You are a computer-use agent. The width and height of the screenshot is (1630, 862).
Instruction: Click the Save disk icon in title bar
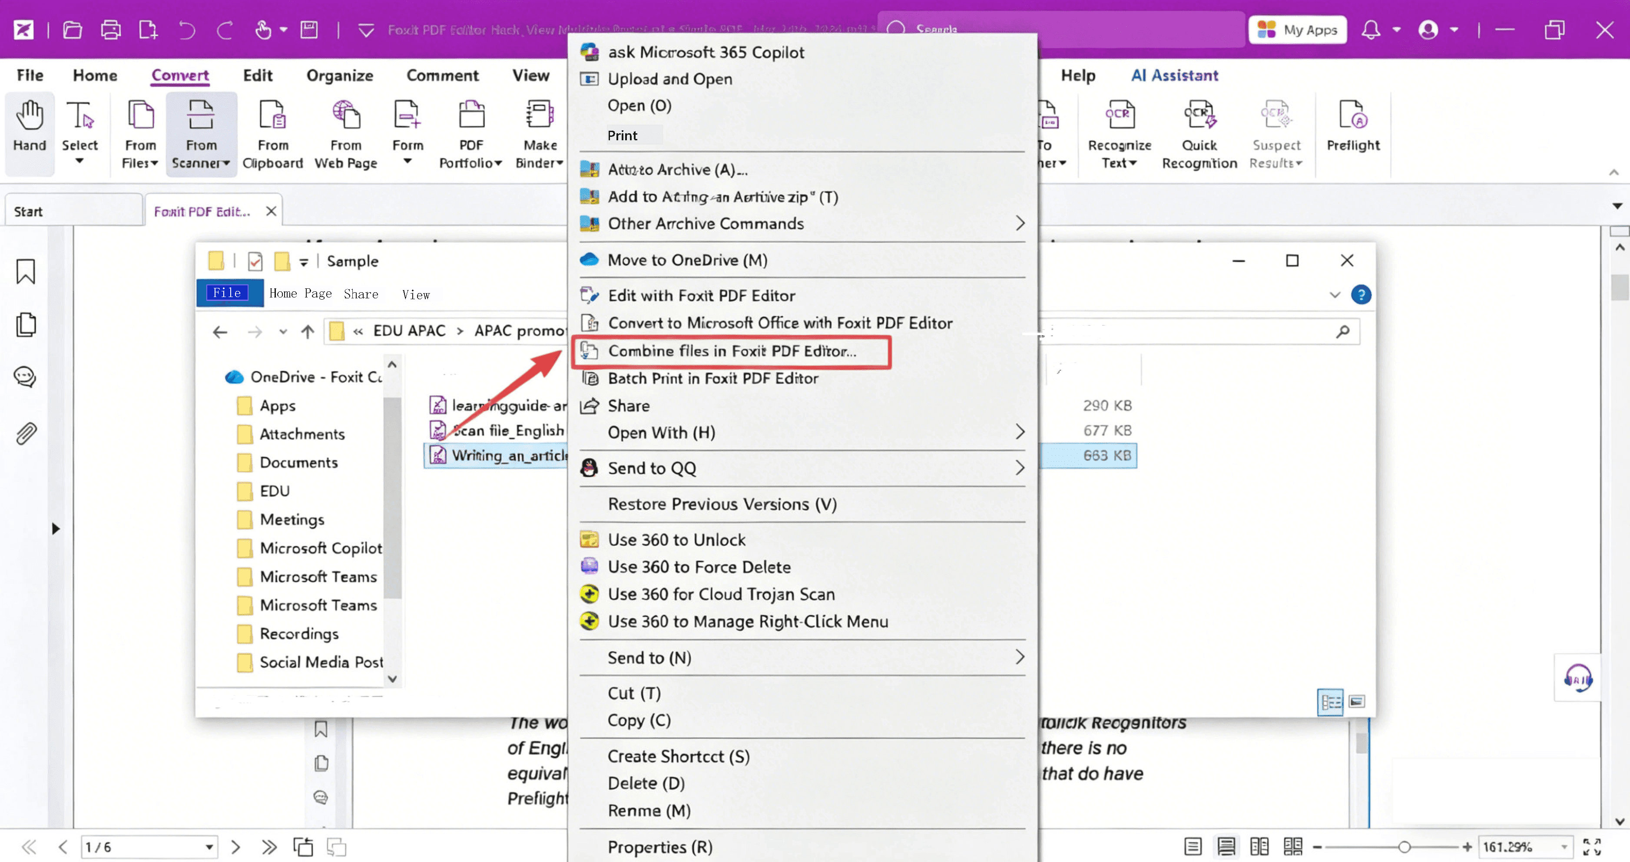coord(309,30)
